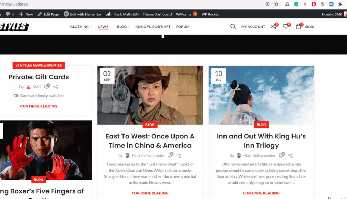The image size is (347, 199).
Task: Open the blue card extension icon
Action: pyautogui.click(x=331, y=4)
